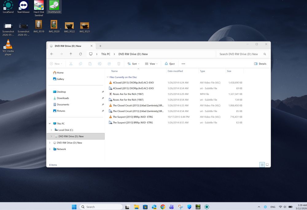Image resolution: width=307 pixels, height=210 pixels.
Task: Collapse This PC tree node
Action: [50, 124]
